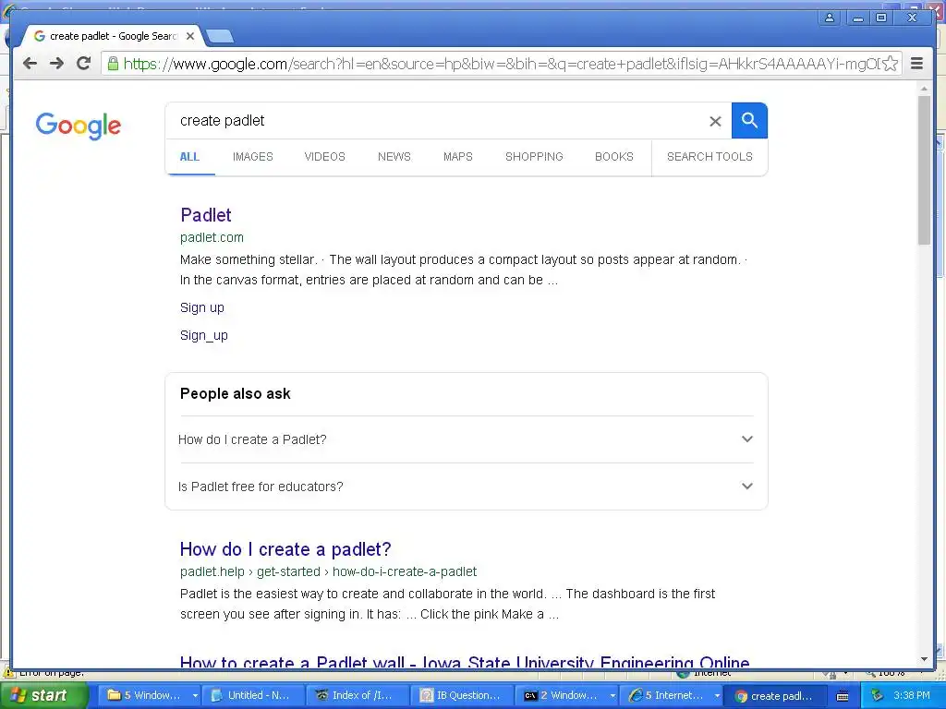This screenshot has height=709, width=946.
Task: Select the ALL results tab
Action: pos(189,157)
